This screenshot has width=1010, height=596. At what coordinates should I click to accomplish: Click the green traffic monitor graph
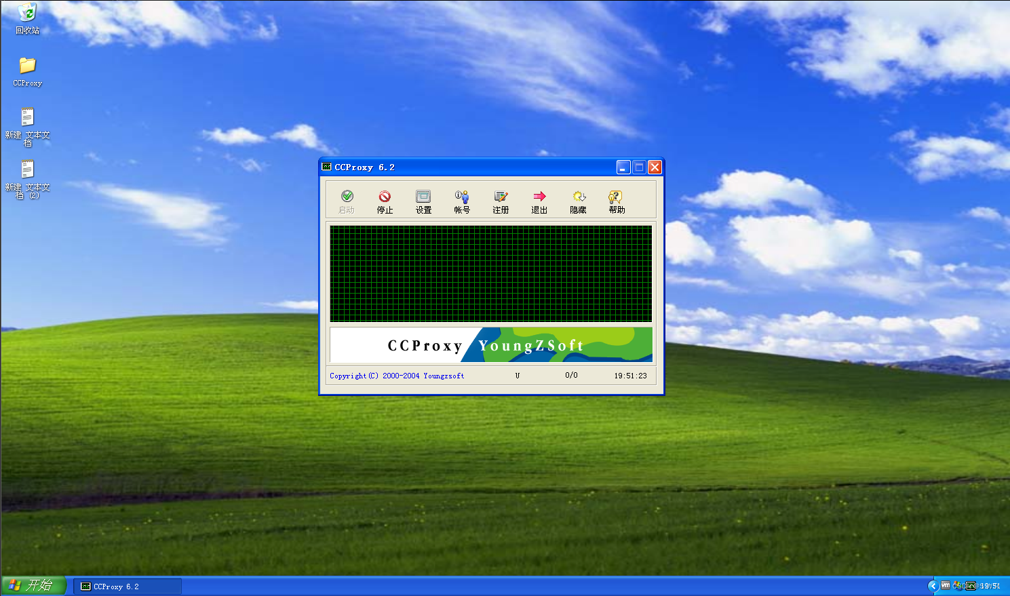491,274
